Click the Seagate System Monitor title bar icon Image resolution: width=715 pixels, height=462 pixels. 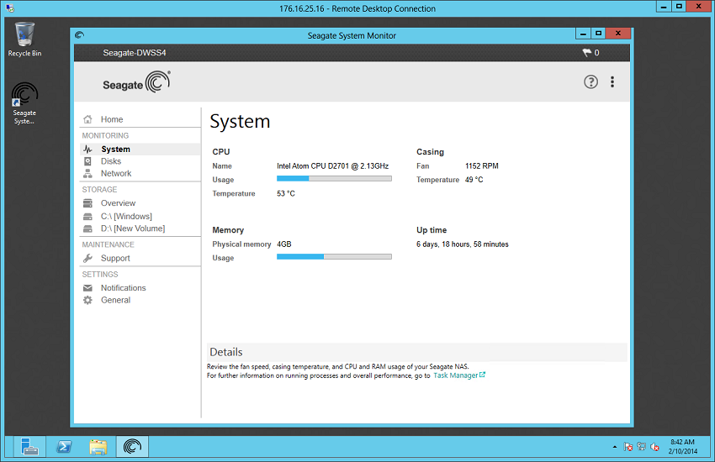pos(79,35)
